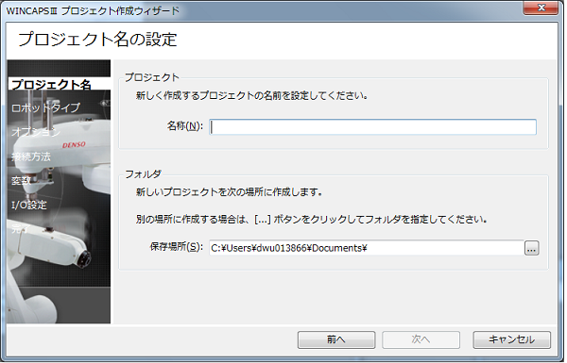Image resolution: width=567 pixels, height=363 pixels.
Task: Open folder browser with the [...] button
Action: (531, 248)
